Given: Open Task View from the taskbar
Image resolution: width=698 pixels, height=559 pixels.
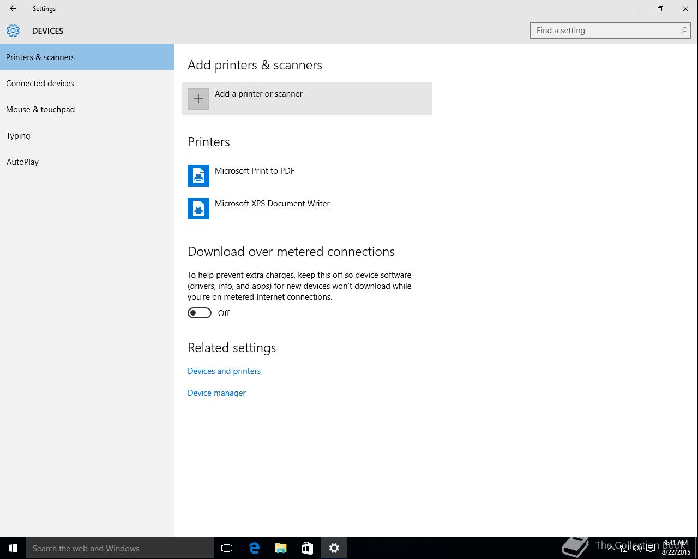Looking at the screenshot, I should click(x=227, y=548).
